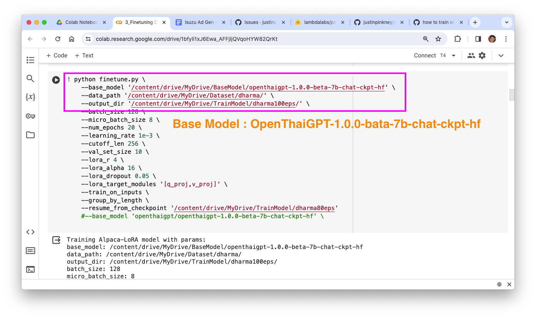The image size is (536, 318).
Task: Close the 'how to train' tab
Action: [462, 22]
